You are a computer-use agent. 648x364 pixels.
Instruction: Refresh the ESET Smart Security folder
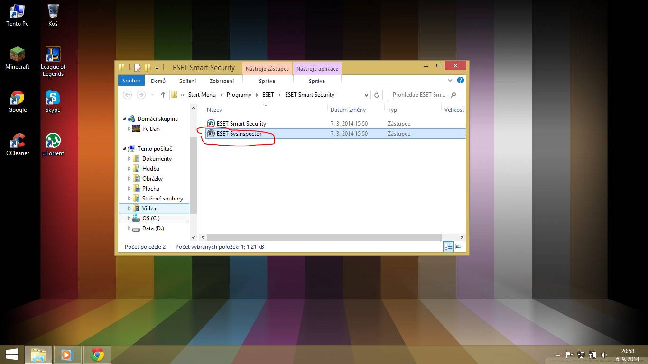(x=377, y=95)
